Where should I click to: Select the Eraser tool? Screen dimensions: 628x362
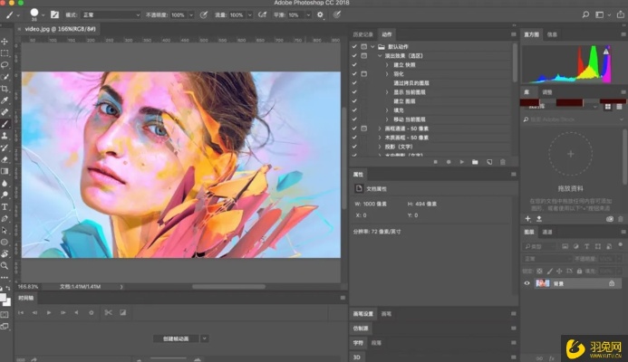click(5, 159)
